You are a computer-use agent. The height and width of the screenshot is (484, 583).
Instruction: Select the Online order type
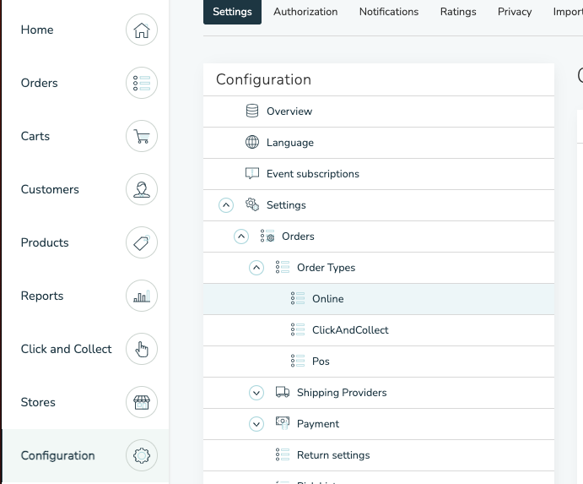tap(328, 299)
